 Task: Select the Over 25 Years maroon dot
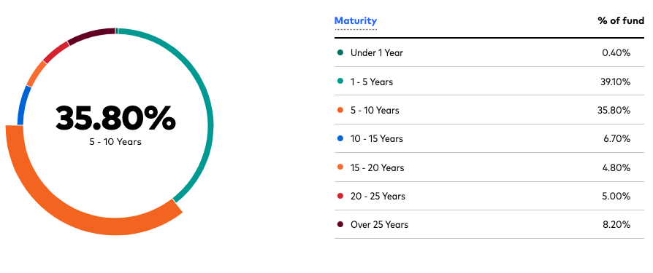tap(340, 224)
